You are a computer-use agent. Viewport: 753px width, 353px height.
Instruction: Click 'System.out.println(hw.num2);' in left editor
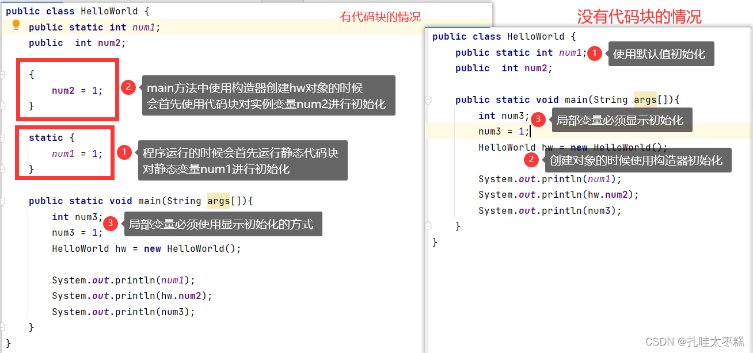(132, 296)
